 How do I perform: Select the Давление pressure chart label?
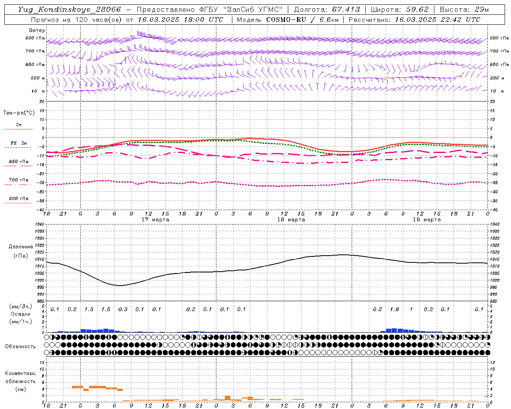(x=21, y=247)
